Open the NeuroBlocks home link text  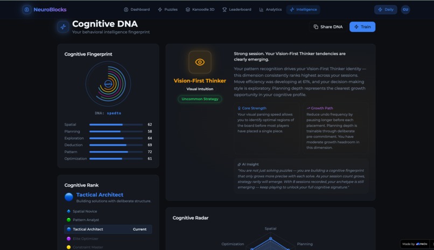click(x=50, y=10)
